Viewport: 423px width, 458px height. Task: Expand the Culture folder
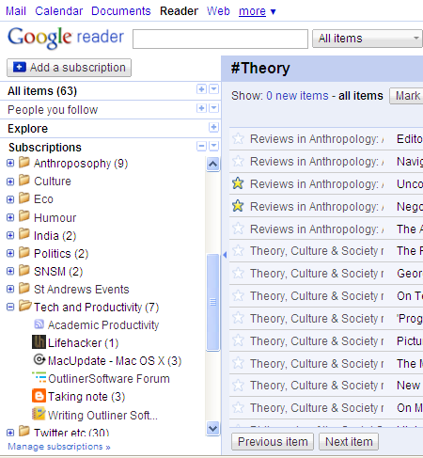pos(10,182)
